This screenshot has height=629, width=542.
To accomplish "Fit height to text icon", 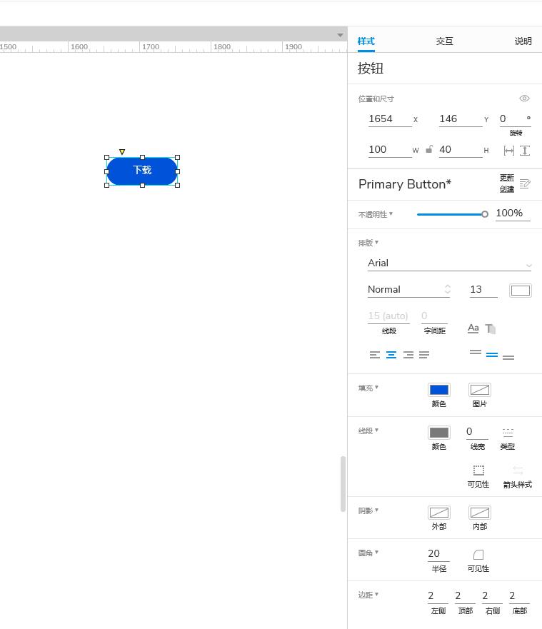I will [525, 151].
